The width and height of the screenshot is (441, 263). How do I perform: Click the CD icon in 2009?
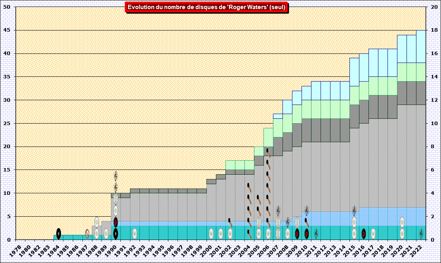point(297,222)
